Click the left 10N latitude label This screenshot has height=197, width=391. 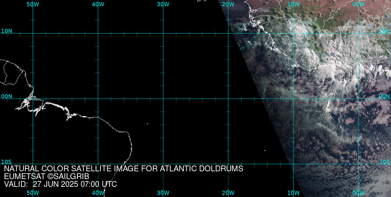7,31
